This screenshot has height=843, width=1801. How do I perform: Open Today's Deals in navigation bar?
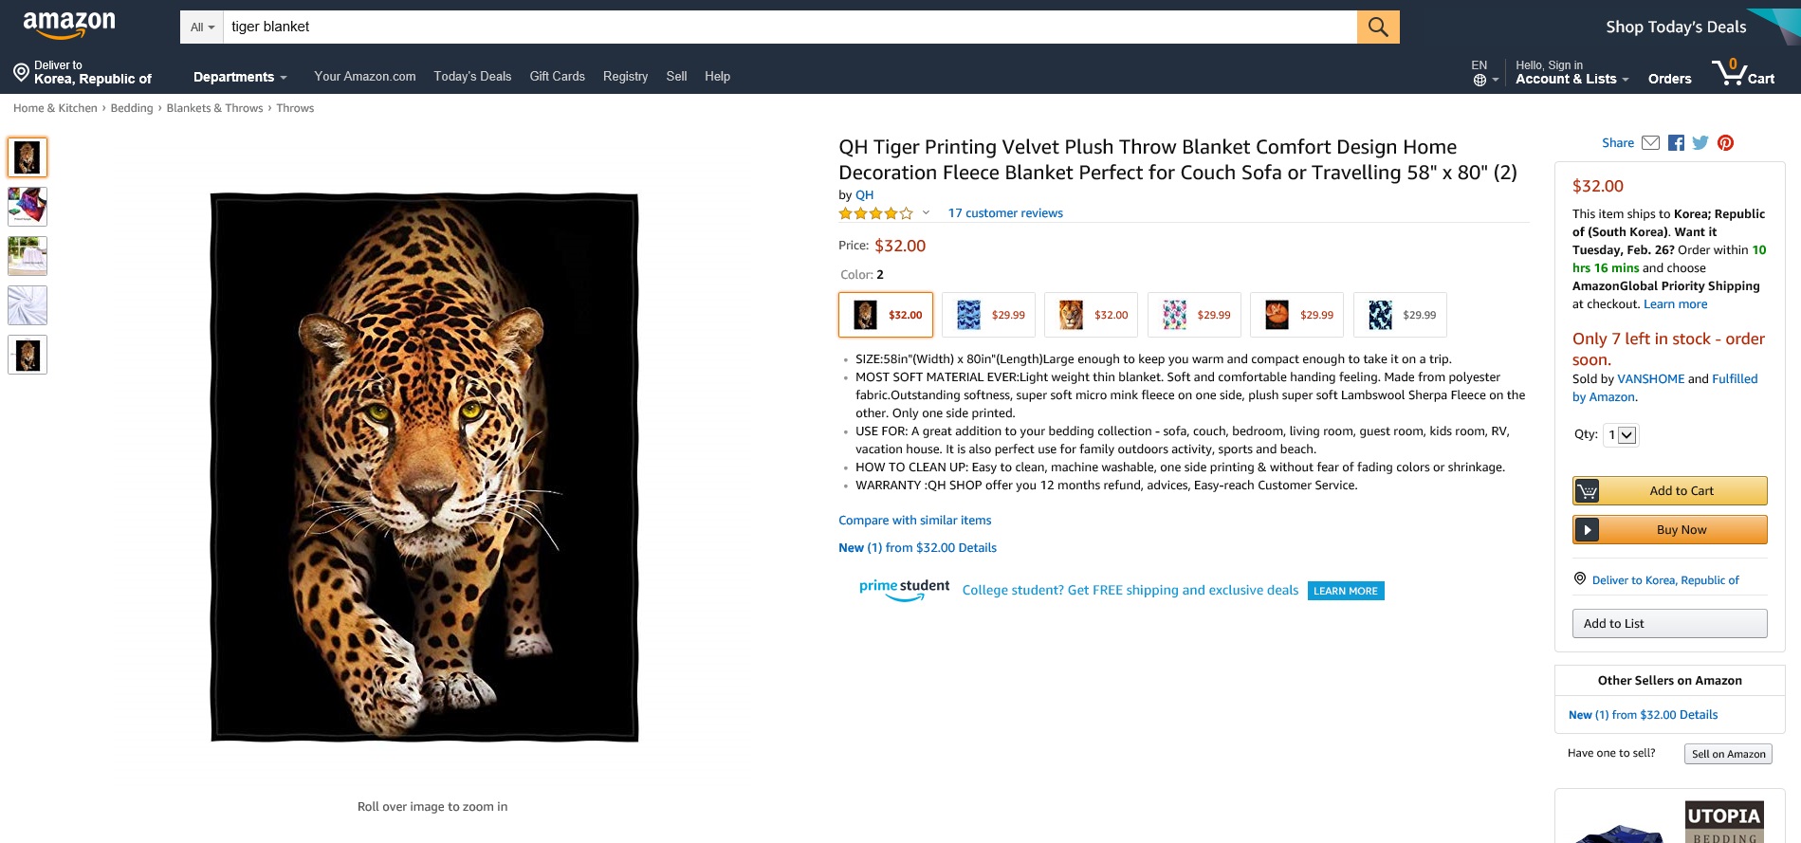(x=472, y=77)
